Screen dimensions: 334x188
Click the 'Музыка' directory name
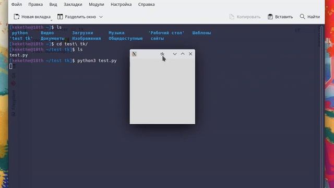point(116,33)
